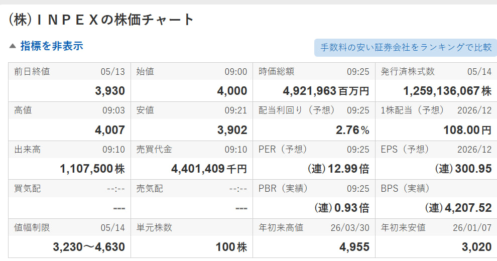Click the 年初来安値 label
Image resolution: width=497 pixels, height=261 pixels.
403,227
